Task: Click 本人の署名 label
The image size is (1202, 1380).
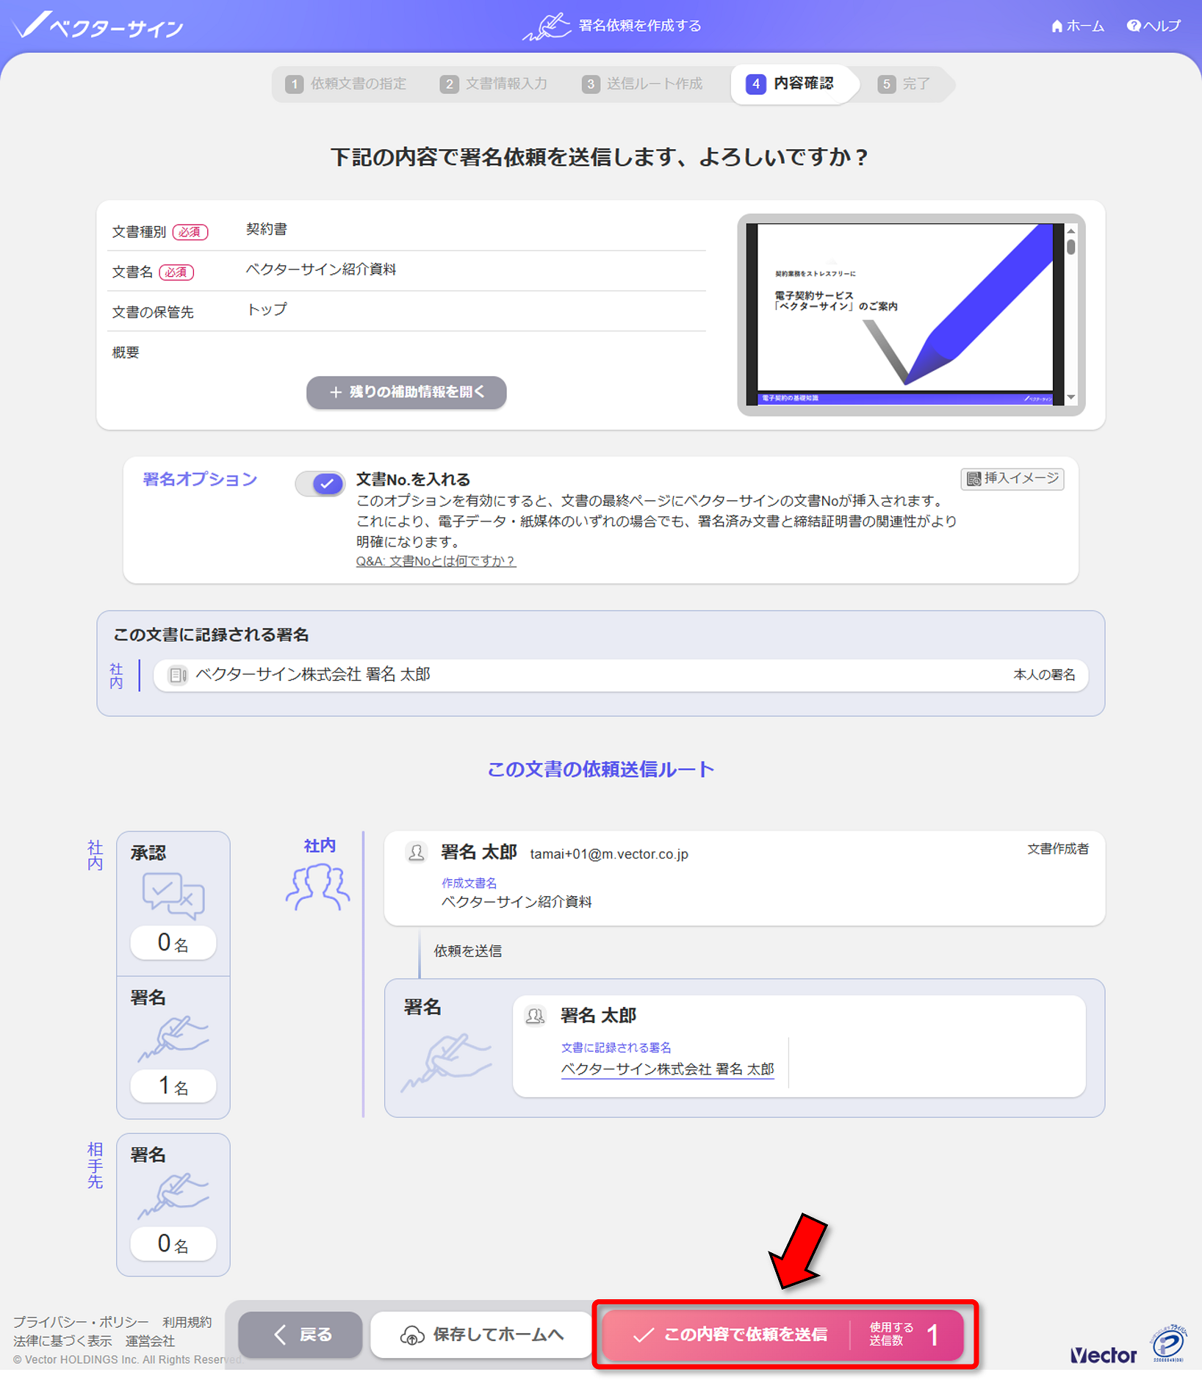Action: click(x=1044, y=675)
